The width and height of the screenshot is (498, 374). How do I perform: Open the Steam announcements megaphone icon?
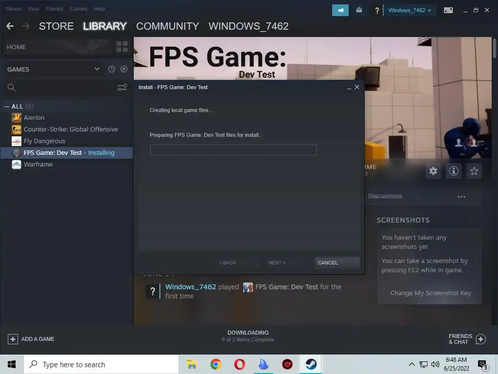[x=340, y=10]
